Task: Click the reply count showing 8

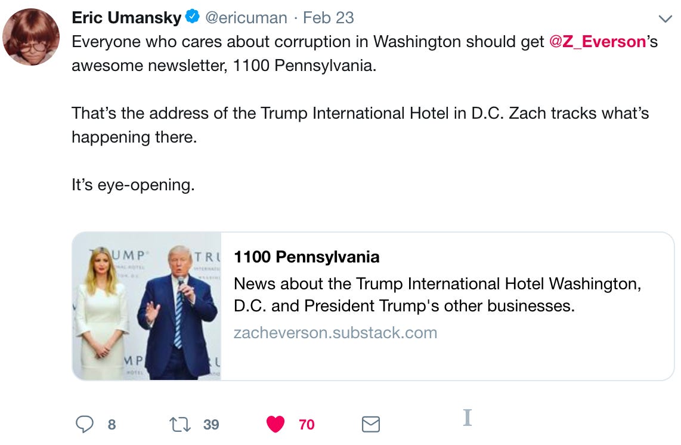Action: tap(112, 425)
